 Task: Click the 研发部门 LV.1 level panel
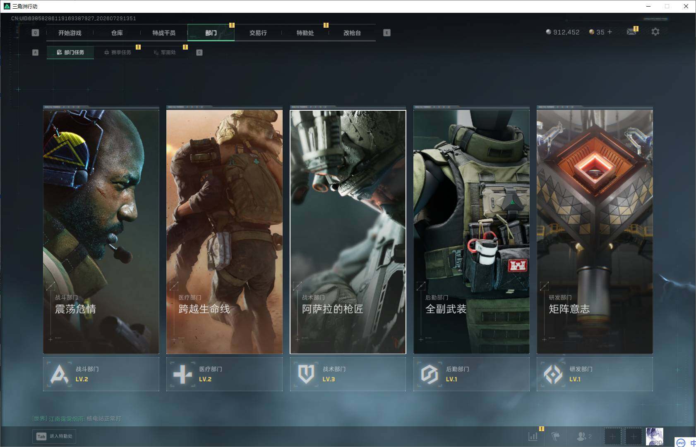coord(595,374)
